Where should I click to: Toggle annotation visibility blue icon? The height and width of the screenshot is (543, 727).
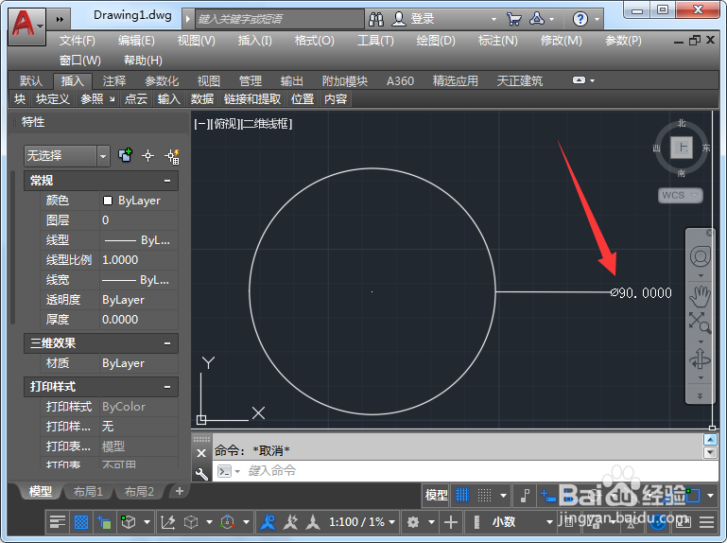pyautogui.click(x=268, y=522)
